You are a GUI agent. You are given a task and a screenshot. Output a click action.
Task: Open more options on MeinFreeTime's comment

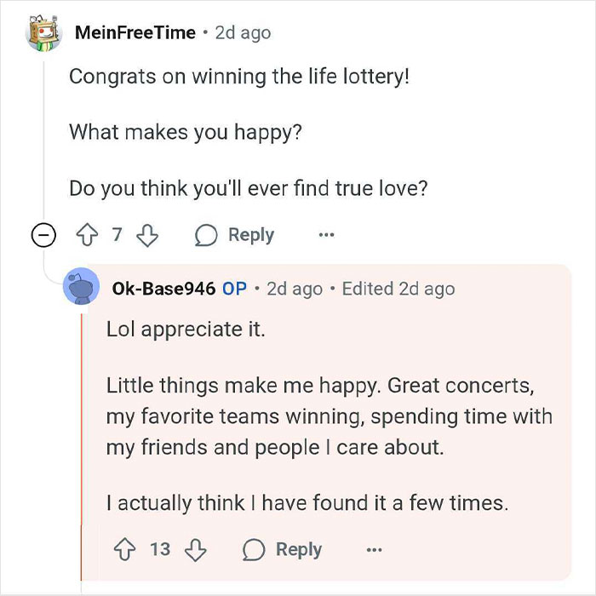[x=327, y=235]
